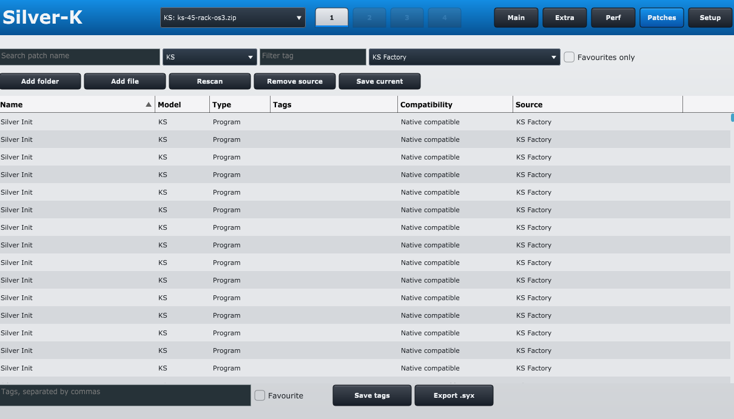Sort the list by the Name column header

click(77, 104)
